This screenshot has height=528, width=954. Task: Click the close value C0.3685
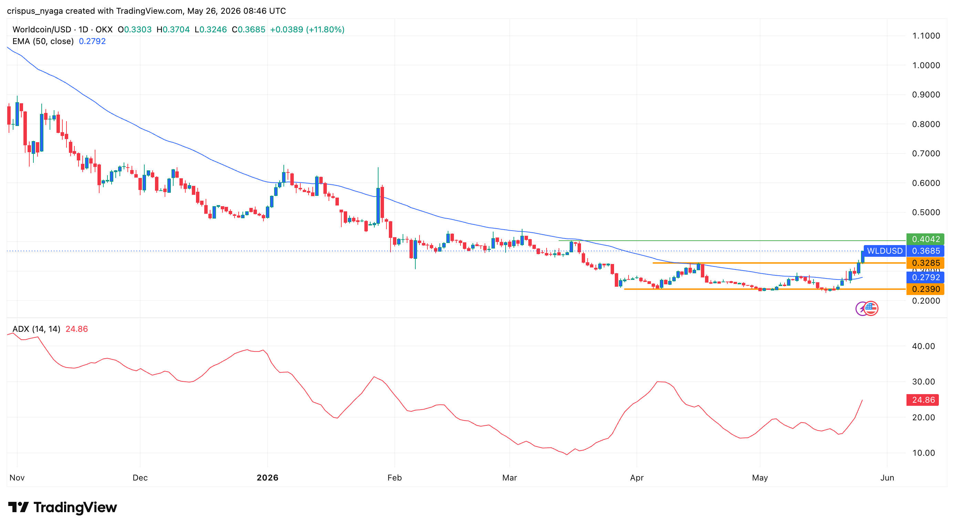pos(249,30)
